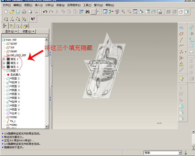This screenshot has height=156, width=195.
Task: Open the 智能 selection filter dropdown
Action: (x=180, y=153)
